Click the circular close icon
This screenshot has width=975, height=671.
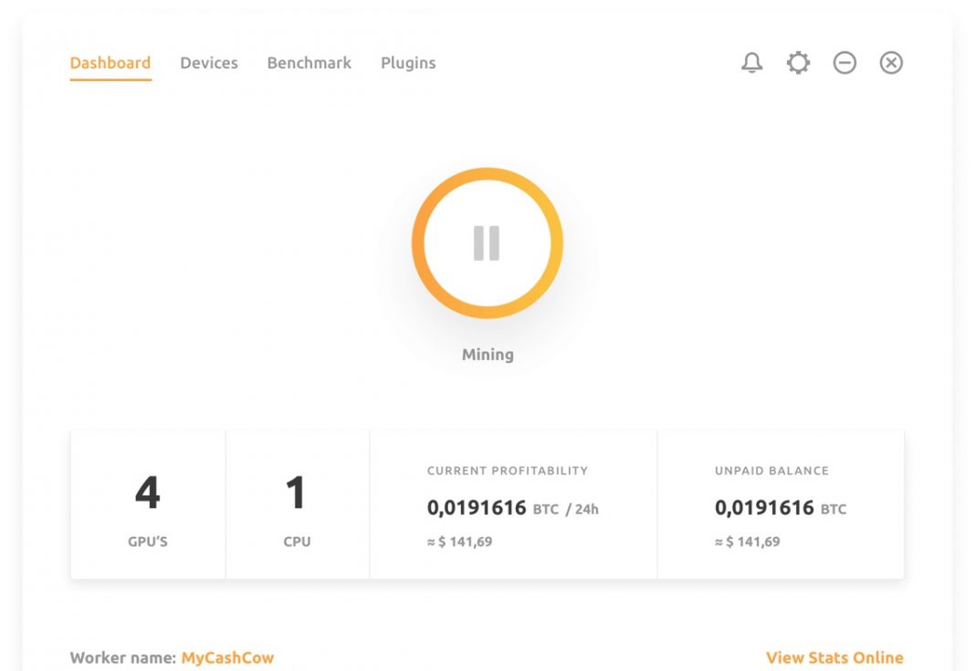(x=890, y=62)
